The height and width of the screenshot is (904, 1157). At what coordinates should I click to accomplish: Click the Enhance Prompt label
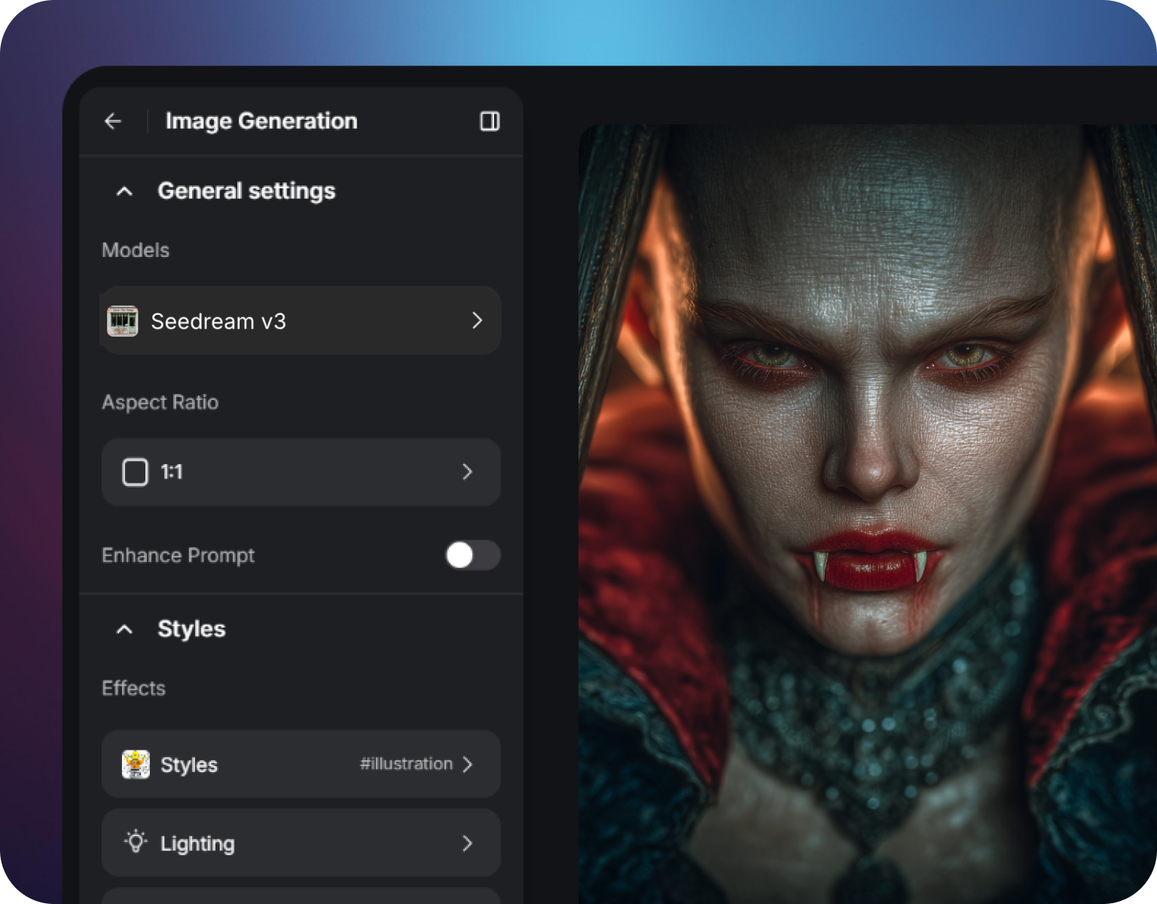point(179,555)
